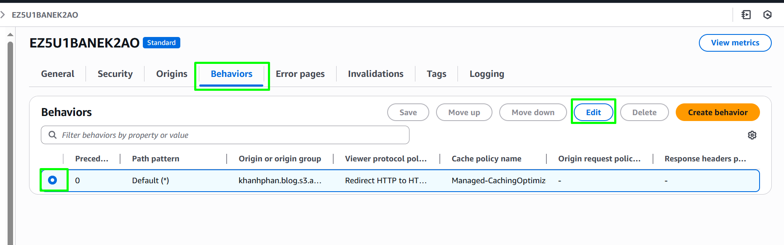Viewport: 784px width, 245px height.
Task: Go to the Origins tab
Action: 171,74
